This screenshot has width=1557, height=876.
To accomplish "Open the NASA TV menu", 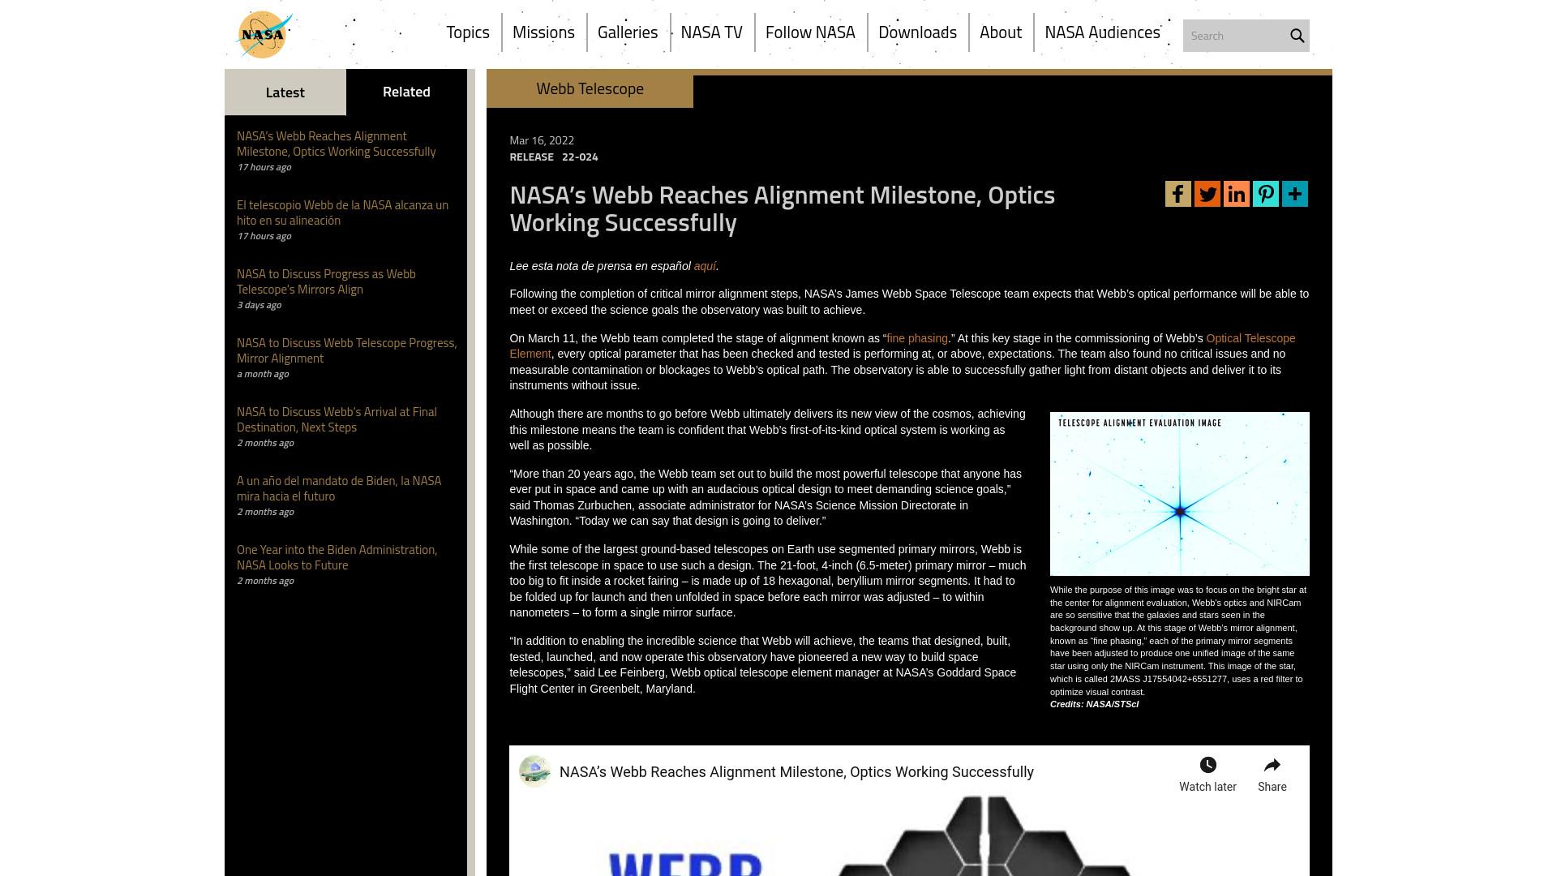I will (712, 32).
